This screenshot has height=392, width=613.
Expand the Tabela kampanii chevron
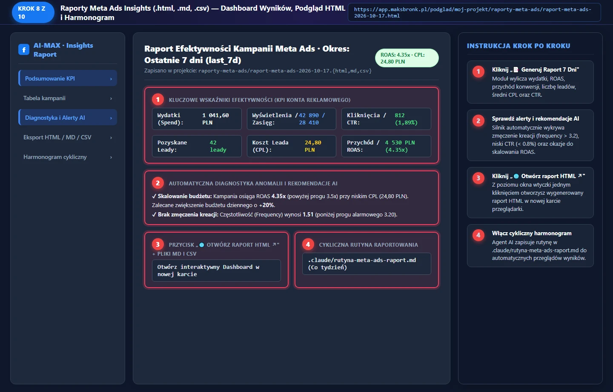pyautogui.click(x=111, y=98)
